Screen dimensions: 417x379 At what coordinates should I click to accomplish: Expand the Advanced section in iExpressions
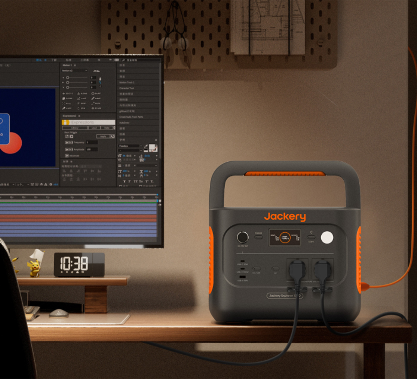(67, 156)
